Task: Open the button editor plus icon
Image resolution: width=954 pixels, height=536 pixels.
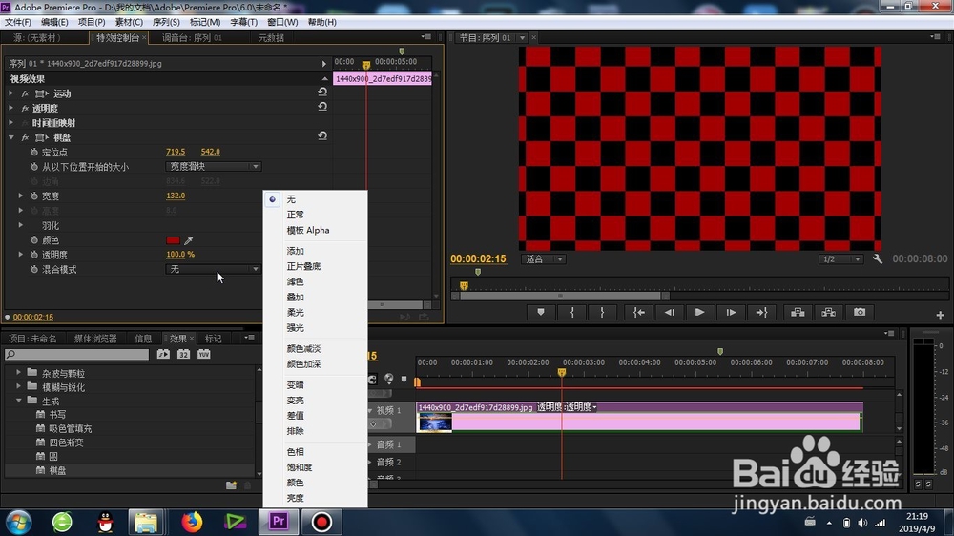Action: [x=940, y=315]
